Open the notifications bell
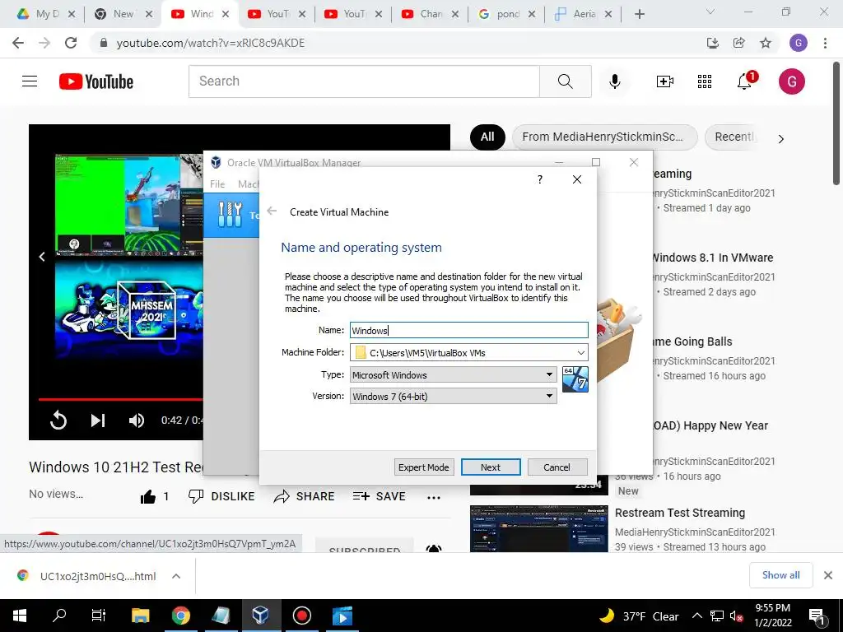 tap(745, 81)
